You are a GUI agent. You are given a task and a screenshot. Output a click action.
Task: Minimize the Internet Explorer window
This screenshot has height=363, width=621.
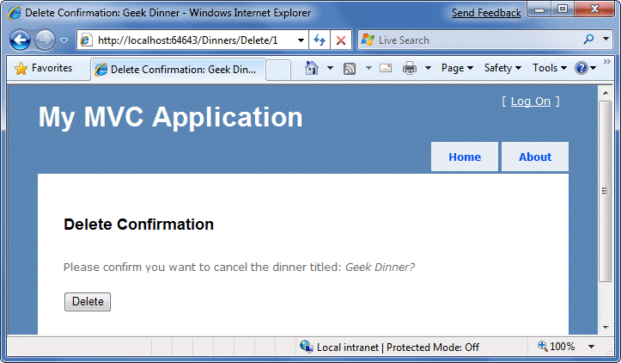(x=539, y=9)
